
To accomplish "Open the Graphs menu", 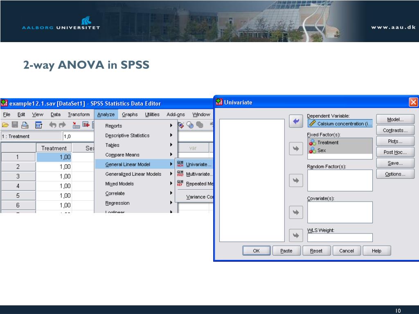I will click(130, 114).
